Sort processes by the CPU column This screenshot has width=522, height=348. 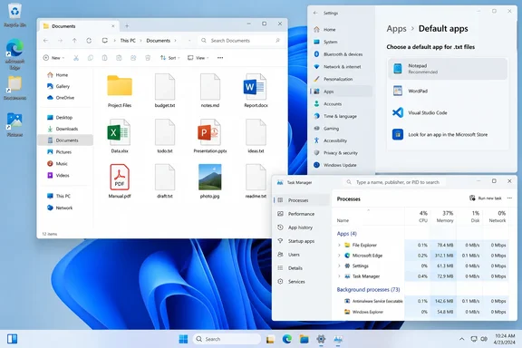tap(419, 217)
